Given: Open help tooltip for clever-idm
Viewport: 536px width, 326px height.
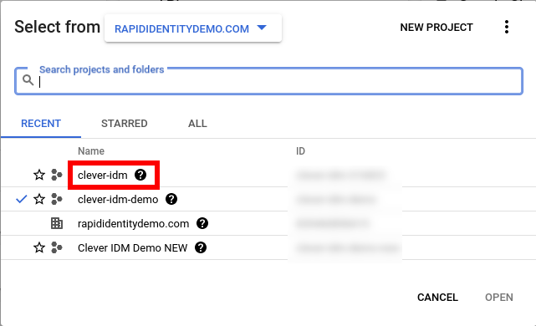Looking at the screenshot, I should [140, 175].
